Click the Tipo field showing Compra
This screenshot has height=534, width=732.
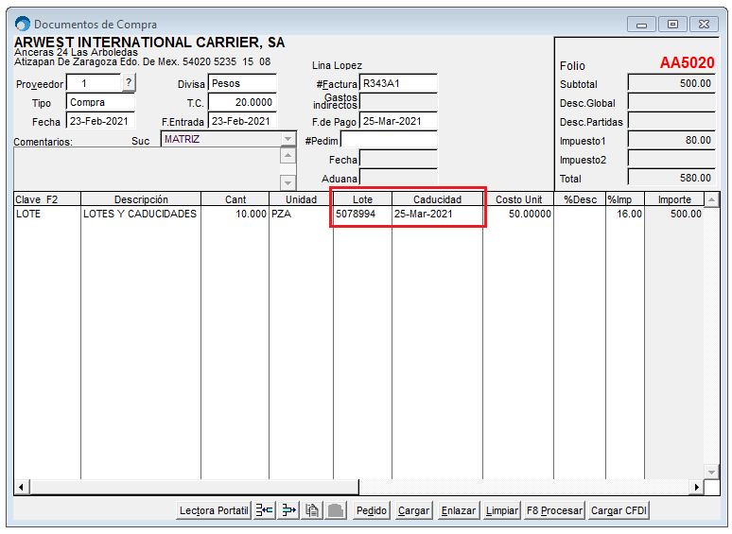[x=100, y=102]
